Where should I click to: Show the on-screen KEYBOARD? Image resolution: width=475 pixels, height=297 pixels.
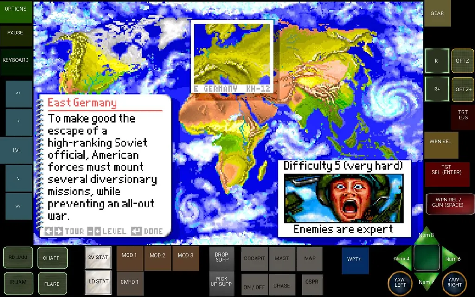(16, 62)
